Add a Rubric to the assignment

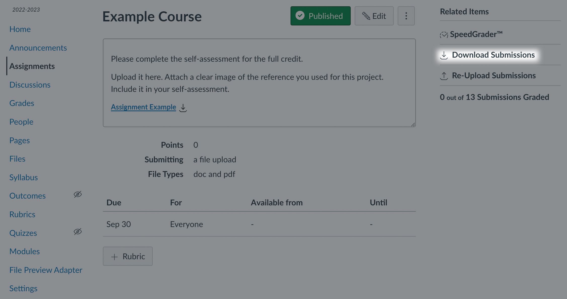tap(128, 256)
